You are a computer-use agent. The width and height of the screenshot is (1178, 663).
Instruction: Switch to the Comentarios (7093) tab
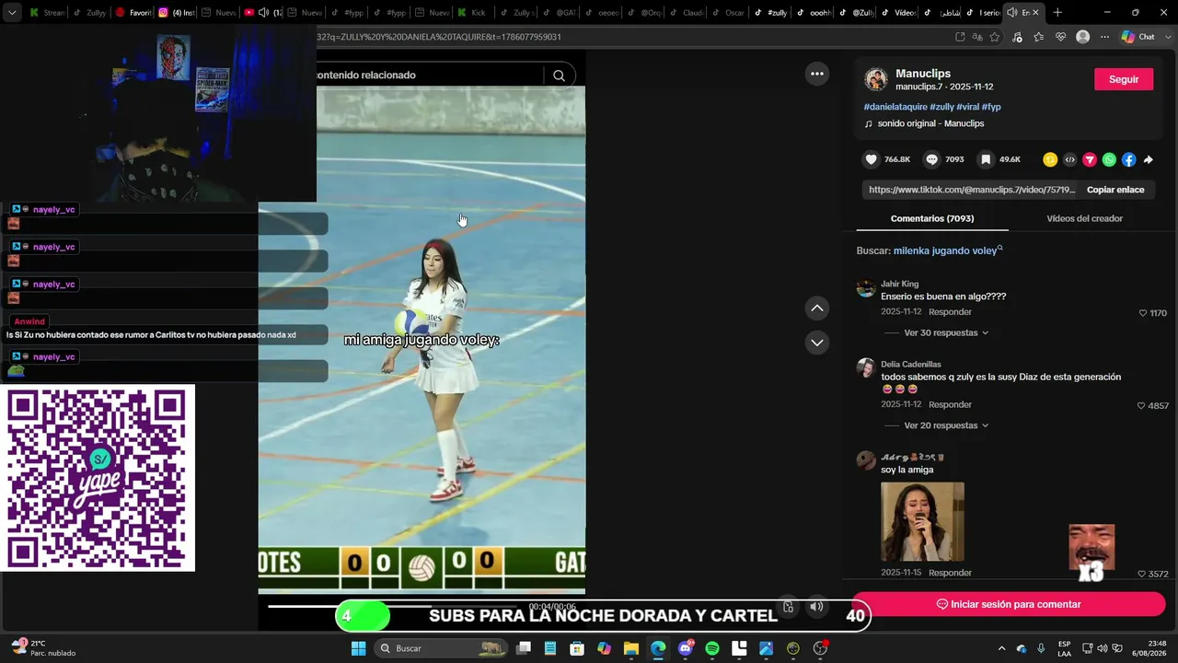coord(932,218)
